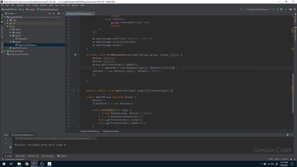Fold the SmartGroup class using gutter fold marker
The width and height of the screenshot is (297, 167).
point(79,97)
